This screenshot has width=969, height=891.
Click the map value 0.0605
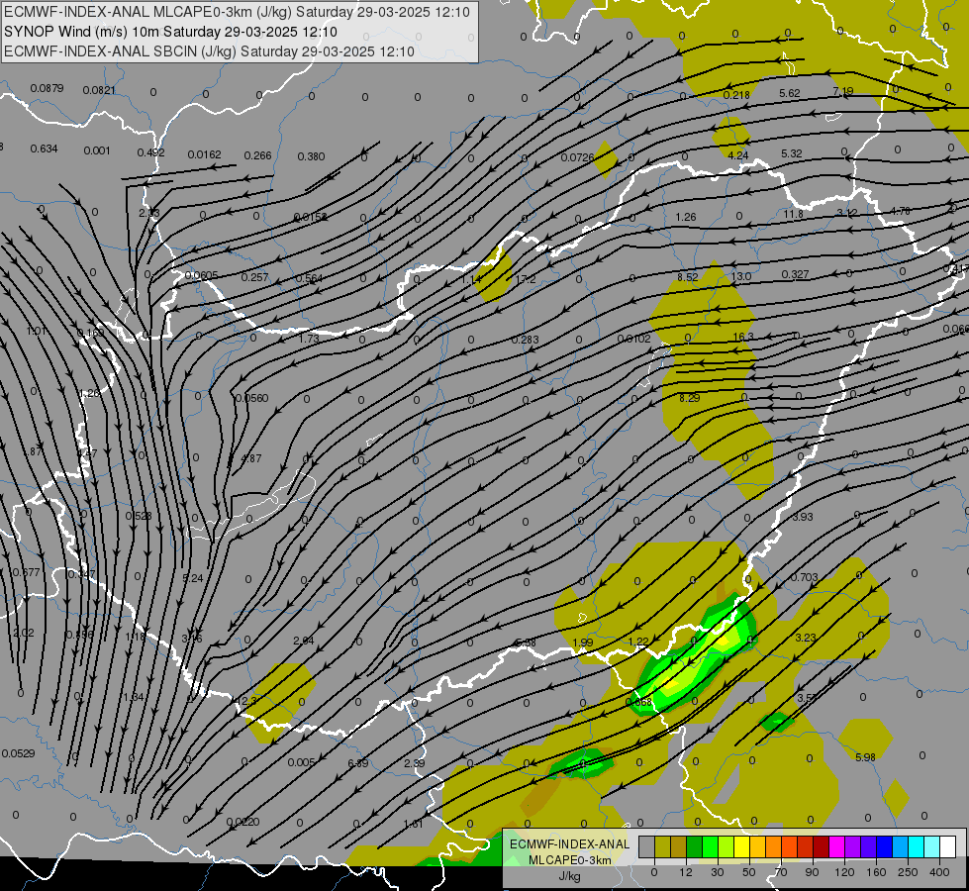(202, 276)
